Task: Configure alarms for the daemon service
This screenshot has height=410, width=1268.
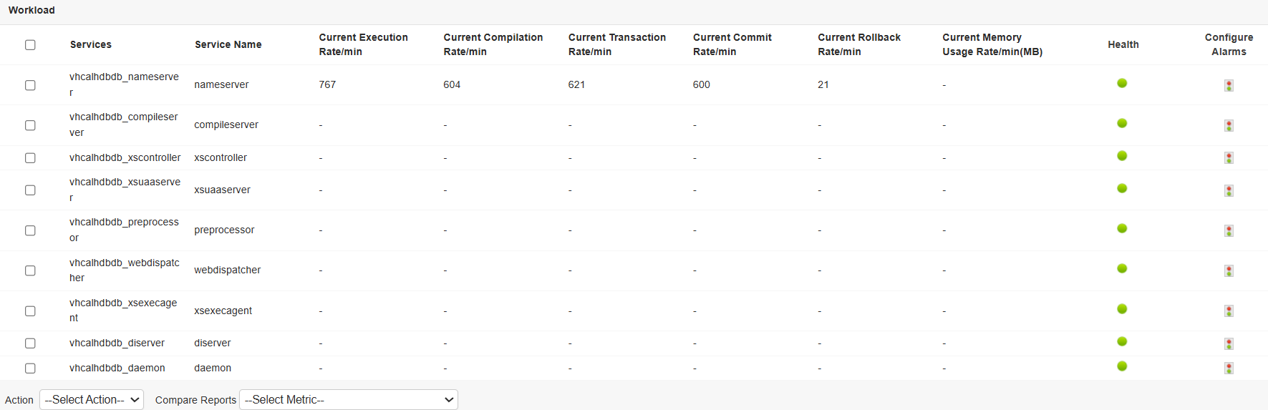Action: click(x=1229, y=368)
